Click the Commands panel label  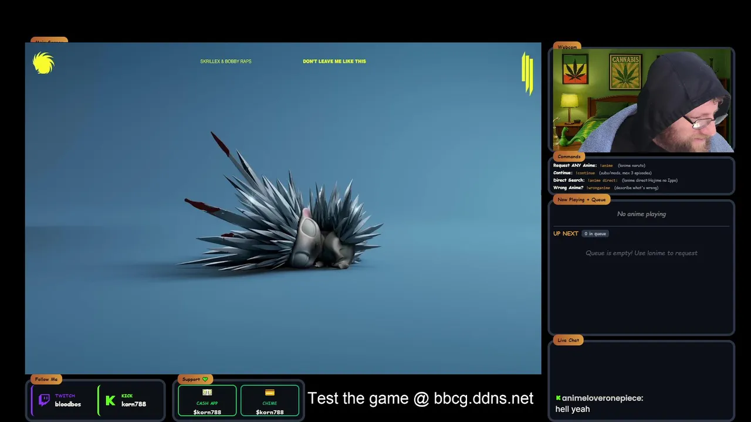pos(569,156)
